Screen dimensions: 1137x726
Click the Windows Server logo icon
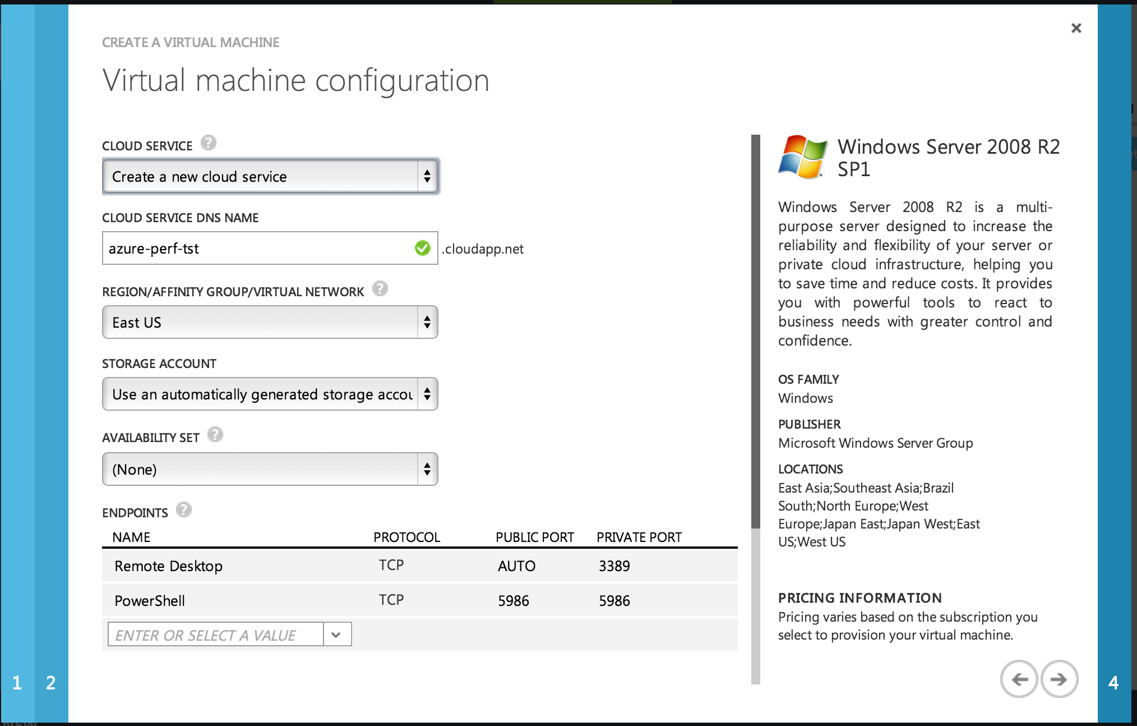(802, 157)
